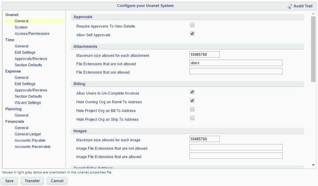Click the Approvals section header
The image size is (318, 186).
pos(187,17)
